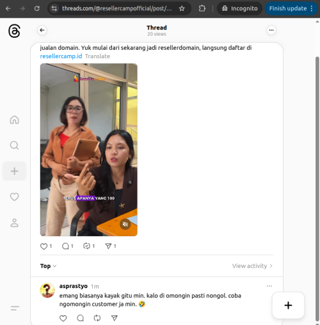
Task: Expand the Top sort dropdown
Action: click(x=48, y=266)
